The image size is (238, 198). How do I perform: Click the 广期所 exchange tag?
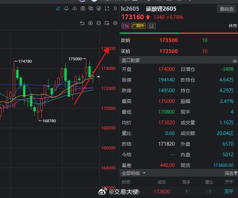(138, 26)
